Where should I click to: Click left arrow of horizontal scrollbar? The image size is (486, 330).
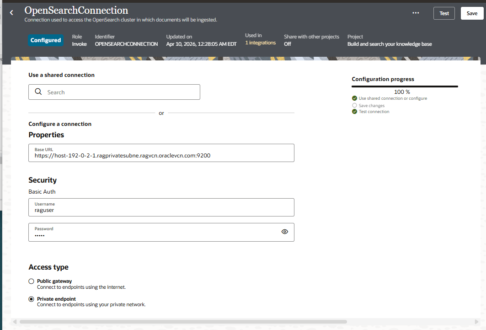[15, 322]
